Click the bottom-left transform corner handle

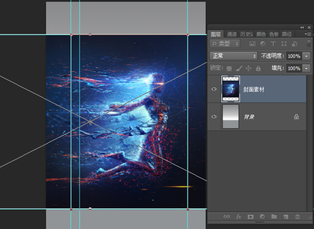click(x=71, y=210)
